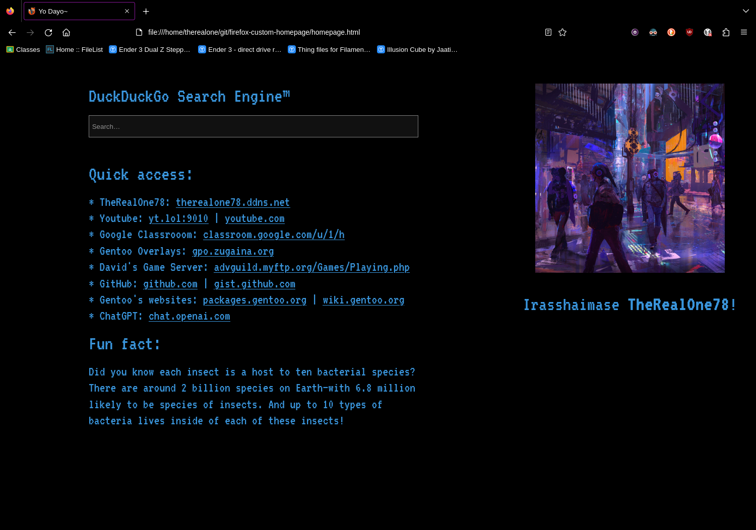The image size is (756, 530).
Task: Open the Extensions puzzle piece icon
Action: [726, 32]
